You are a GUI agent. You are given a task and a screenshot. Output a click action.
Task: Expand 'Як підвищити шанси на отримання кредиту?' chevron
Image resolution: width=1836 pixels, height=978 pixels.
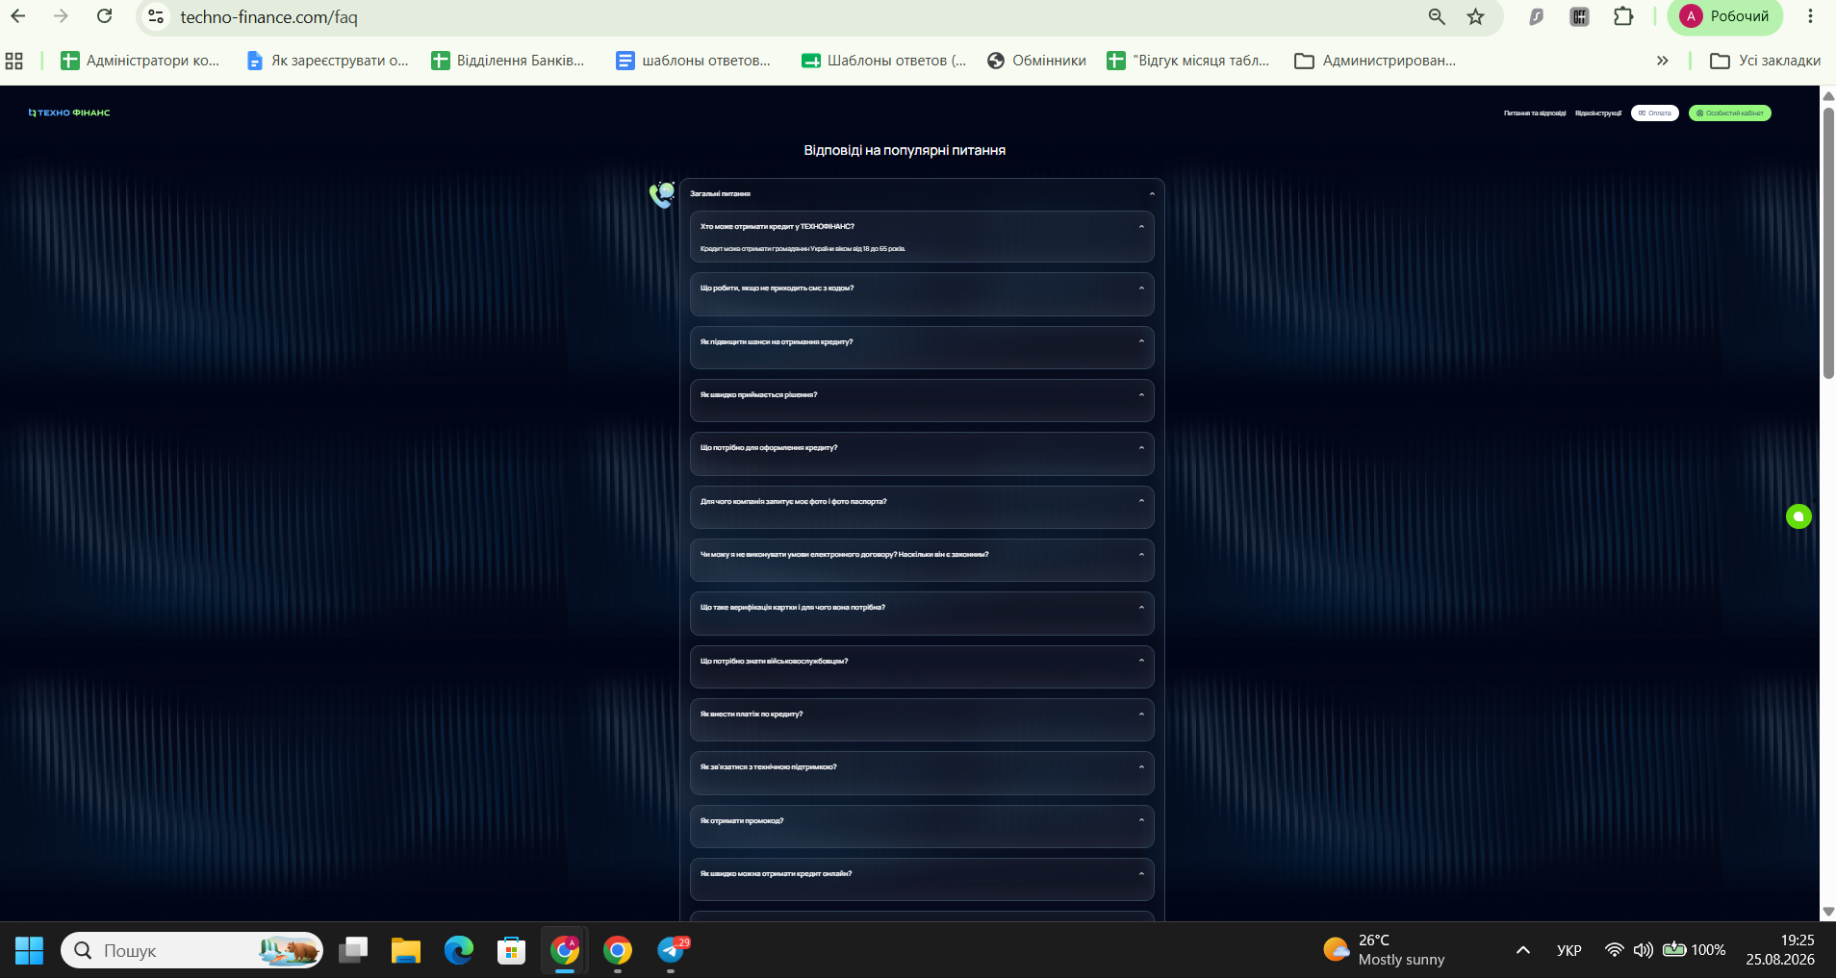click(x=1141, y=341)
